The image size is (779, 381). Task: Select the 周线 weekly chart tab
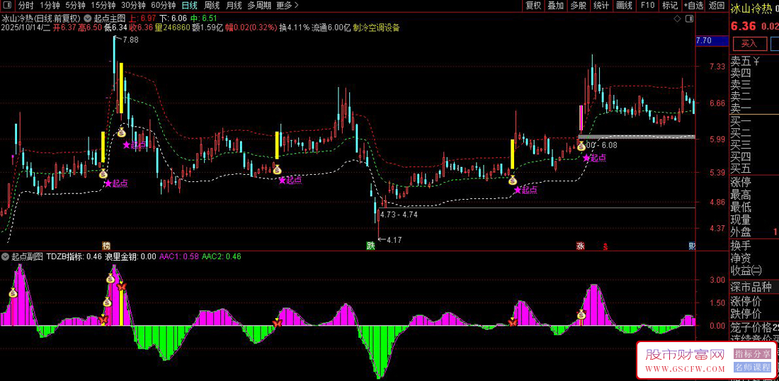[212, 6]
